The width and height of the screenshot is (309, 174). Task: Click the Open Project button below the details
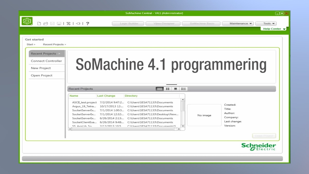click(264, 136)
